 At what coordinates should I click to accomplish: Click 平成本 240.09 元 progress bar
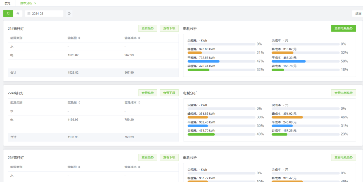pyautogui.click(x=306, y=126)
